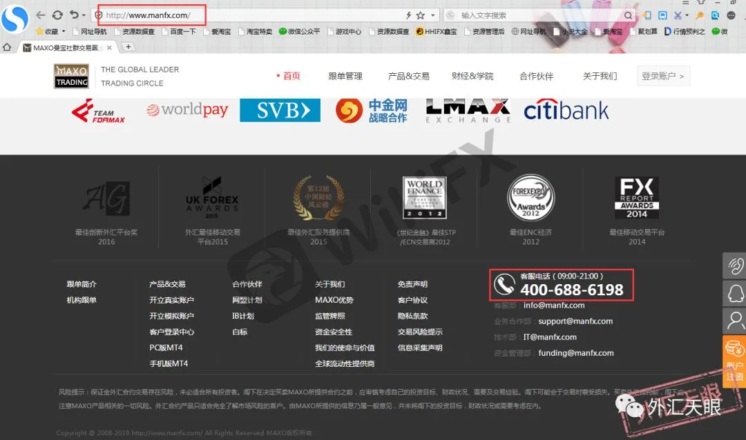Click the citibank partner logo
This screenshot has height=440, width=746.
[x=566, y=111]
